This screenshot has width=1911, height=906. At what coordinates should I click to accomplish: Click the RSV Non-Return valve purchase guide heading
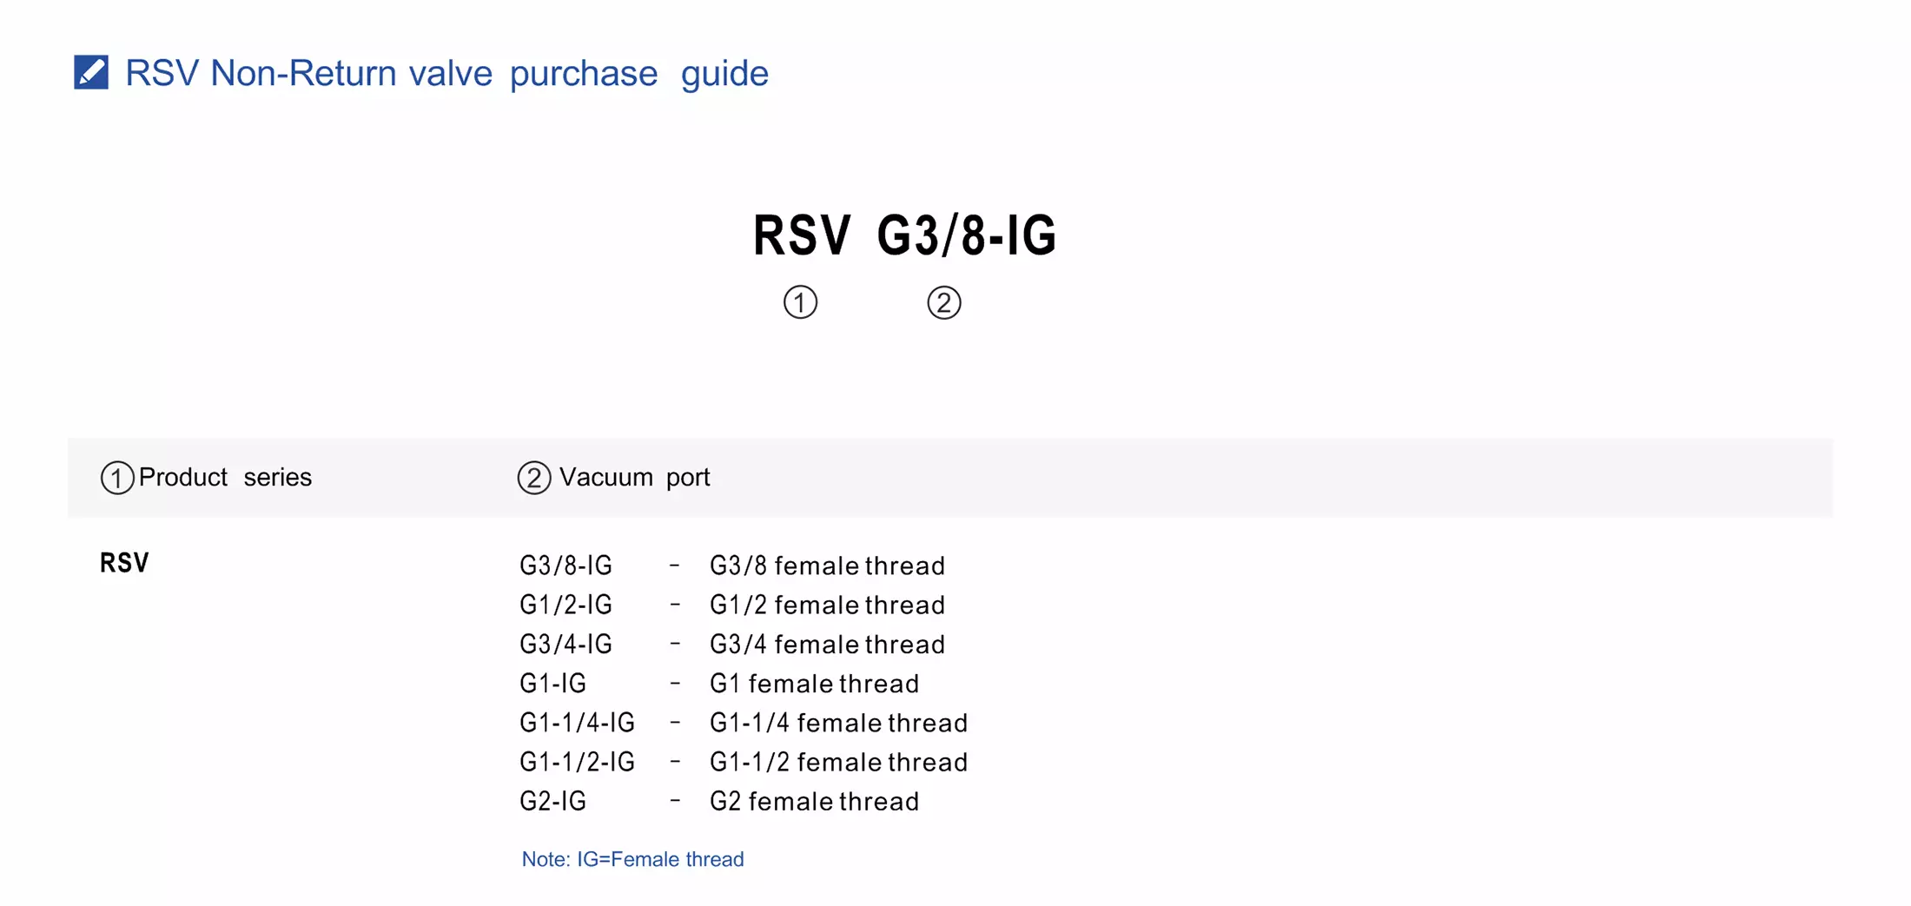(446, 73)
